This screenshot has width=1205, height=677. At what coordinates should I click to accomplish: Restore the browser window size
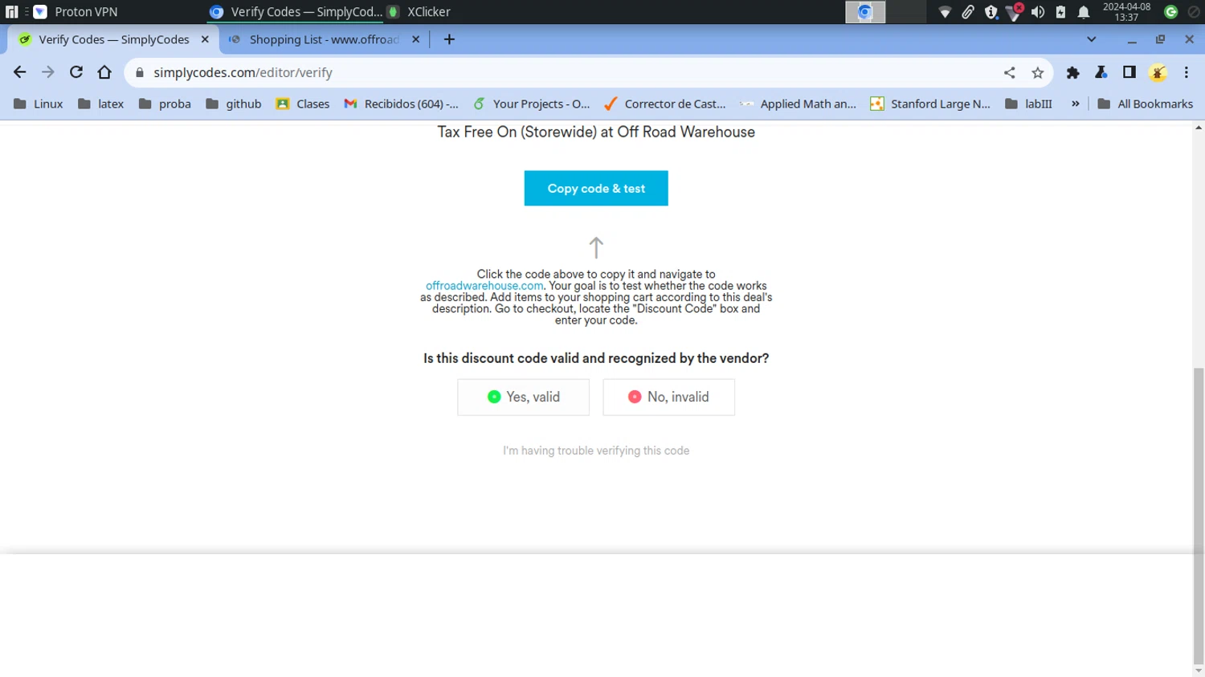coord(1160,39)
